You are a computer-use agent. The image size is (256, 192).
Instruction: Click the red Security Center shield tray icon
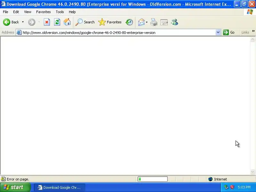232,187
